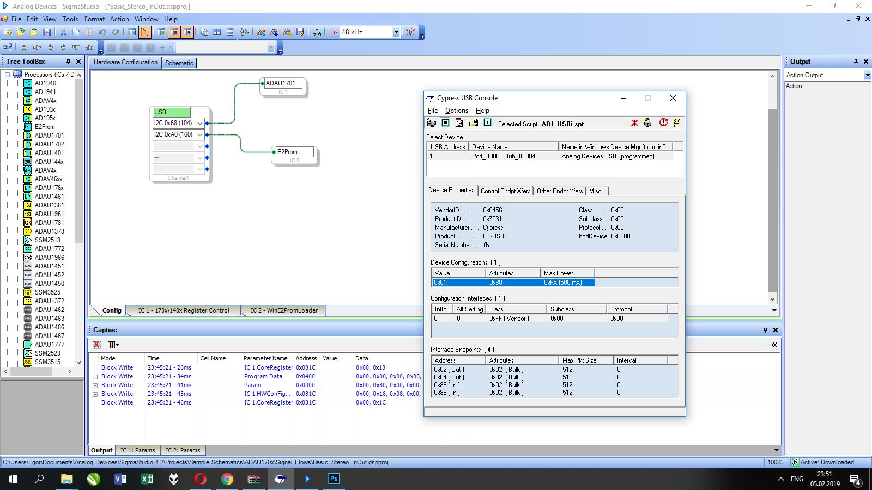Viewport: 872px width, 490px height.
Task: Open the Action menu in SigmaStudio
Action: 119,19
